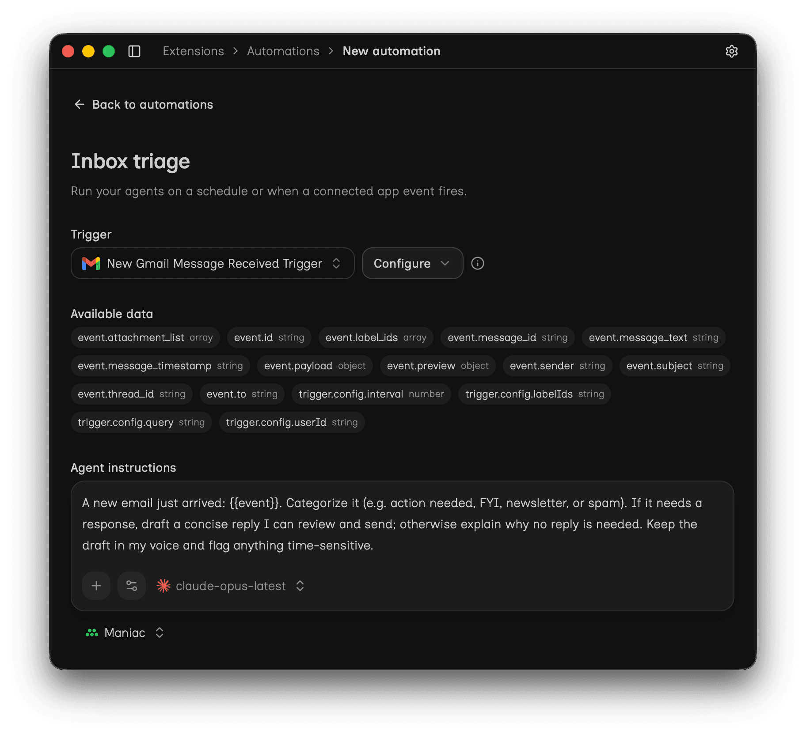This screenshot has height=735, width=806.
Task: Open the claude-opus-latest model picker
Action: [231, 586]
